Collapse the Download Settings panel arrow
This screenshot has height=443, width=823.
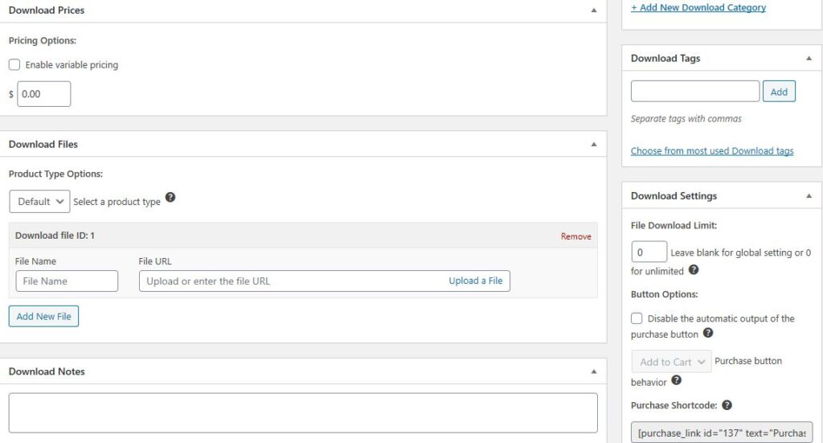[x=809, y=196]
